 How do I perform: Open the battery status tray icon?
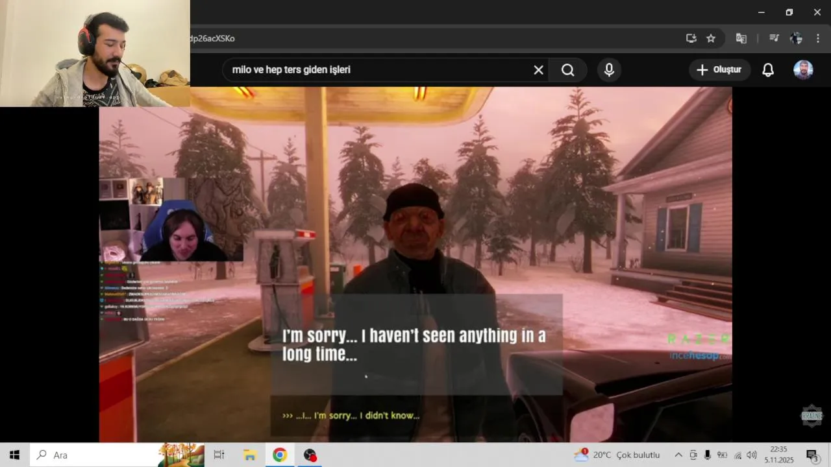(x=722, y=455)
